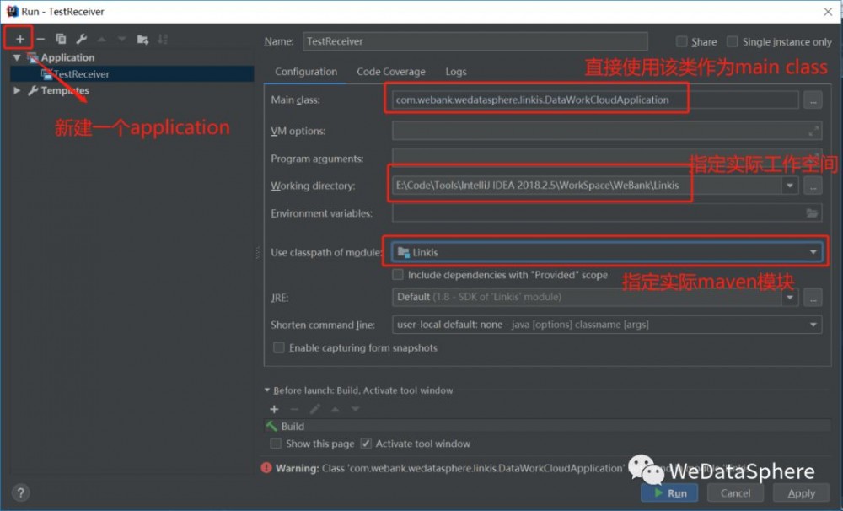Open Working directory dropdown arrow
The width and height of the screenshot is (843, 511).
pyautogui.click(x=790, y=186)
